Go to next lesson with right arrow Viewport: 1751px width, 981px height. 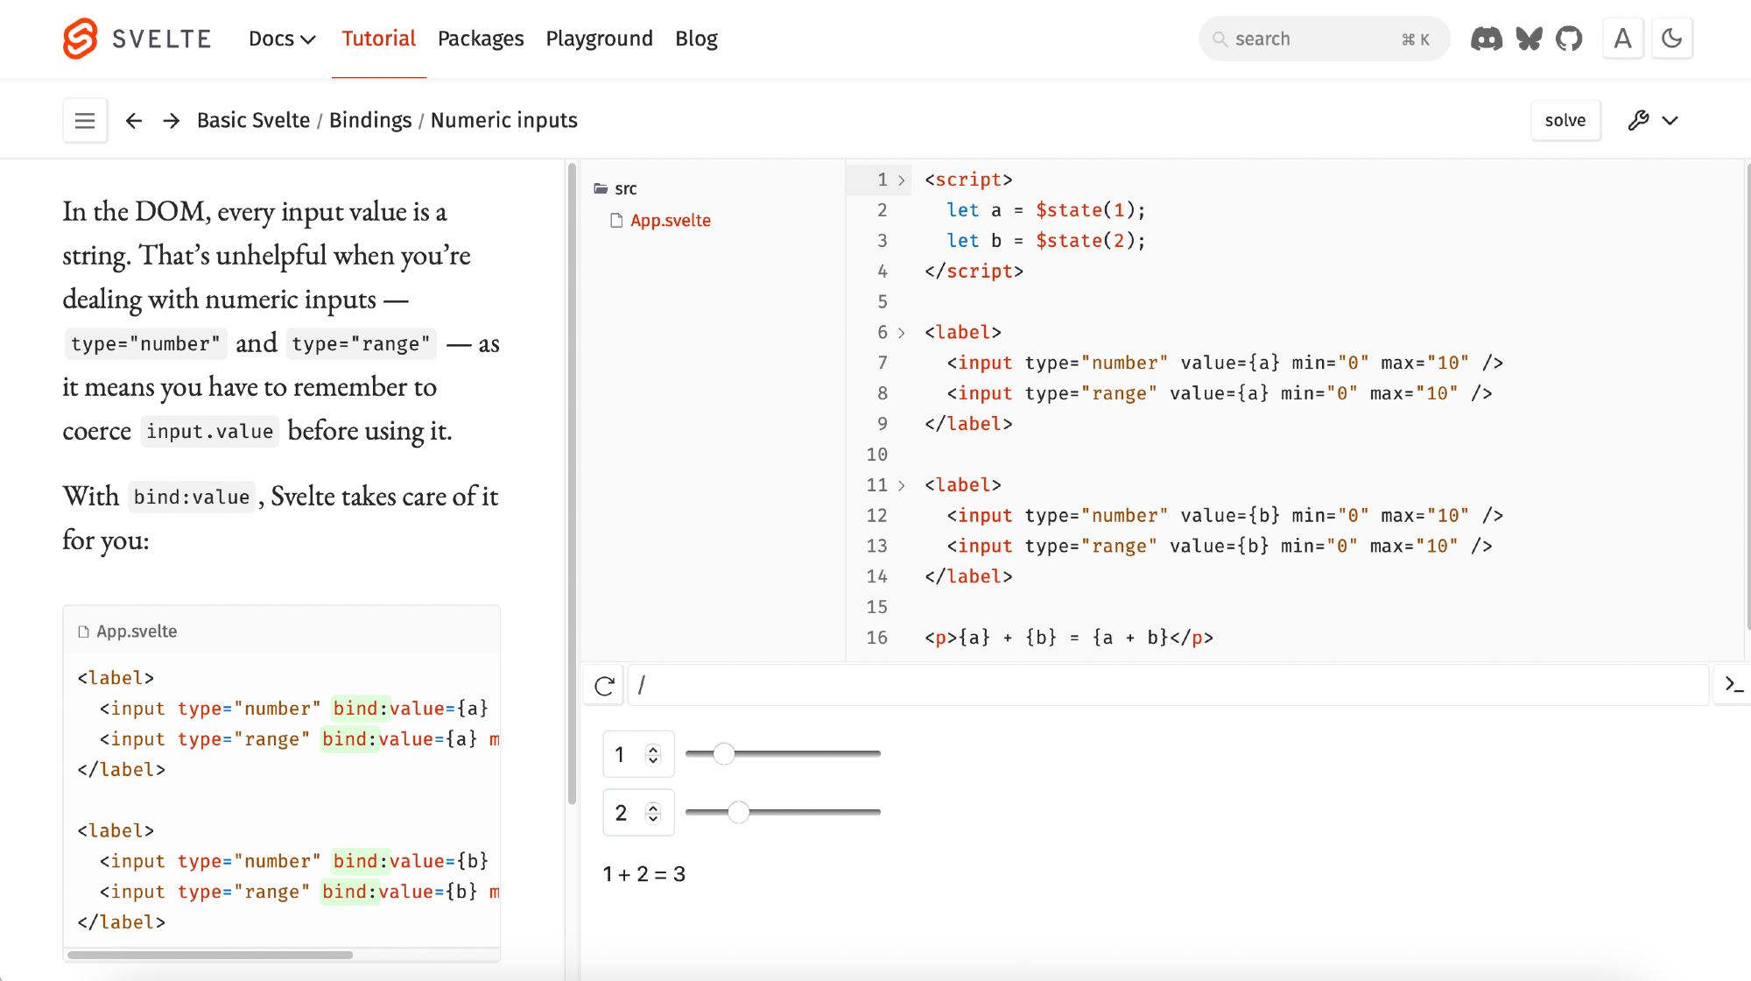[x=172, y=120]
